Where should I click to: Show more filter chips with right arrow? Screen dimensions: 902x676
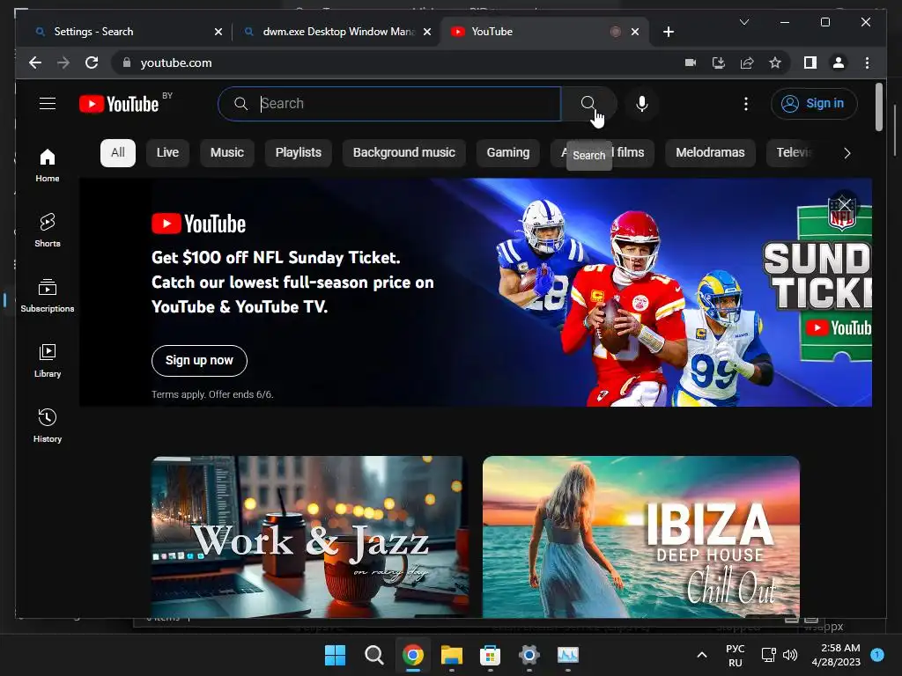point(847,153)
